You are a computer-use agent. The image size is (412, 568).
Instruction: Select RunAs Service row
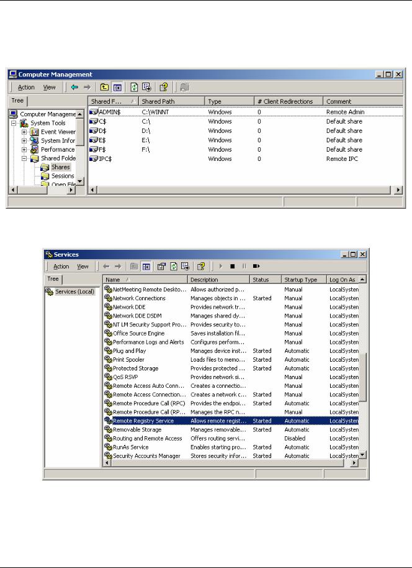tap(231, 447)
